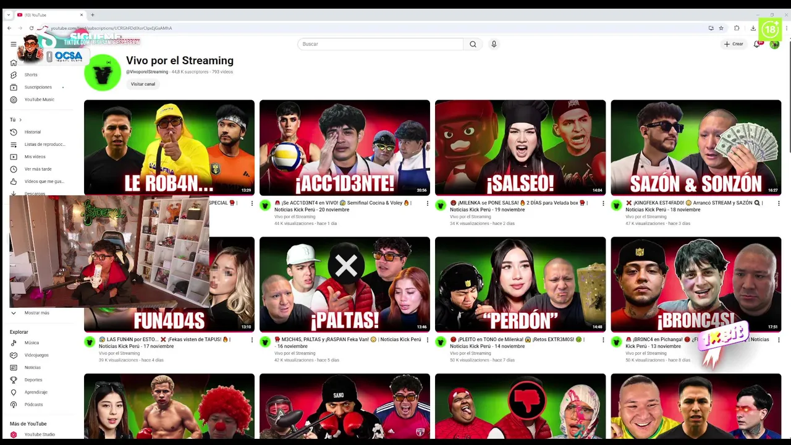Open the Mis videos icon

13,156
